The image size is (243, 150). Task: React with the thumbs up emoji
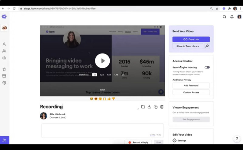pyautogui.click(x=109, y=99)
